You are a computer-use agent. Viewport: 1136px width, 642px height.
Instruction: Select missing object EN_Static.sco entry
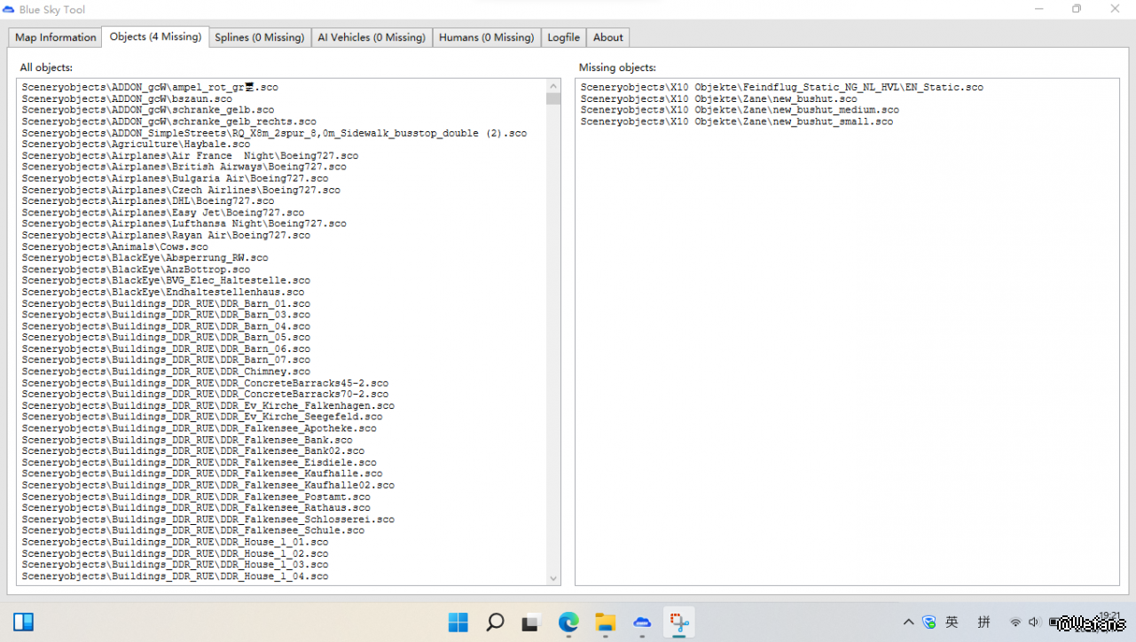(781, 88)
